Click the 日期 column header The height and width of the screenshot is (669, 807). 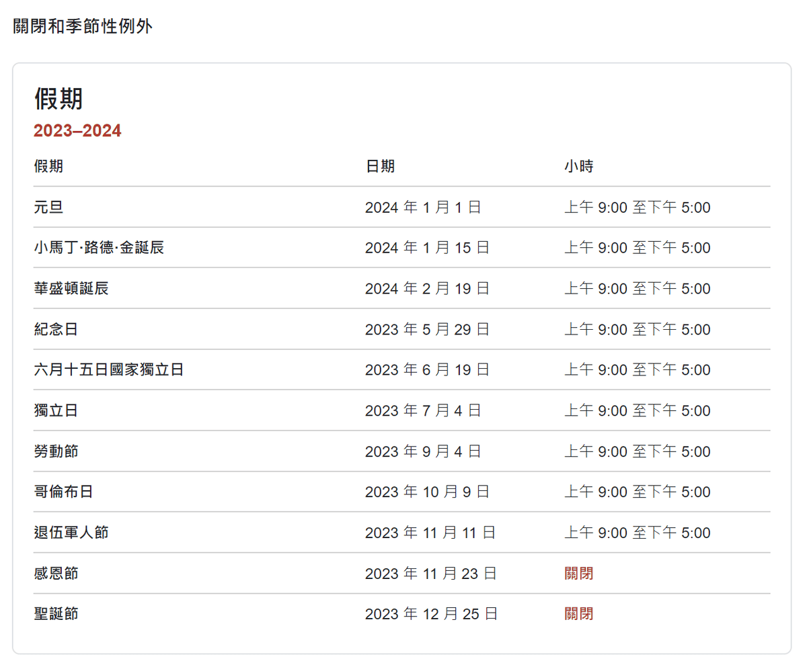click(x=380, y=167)
